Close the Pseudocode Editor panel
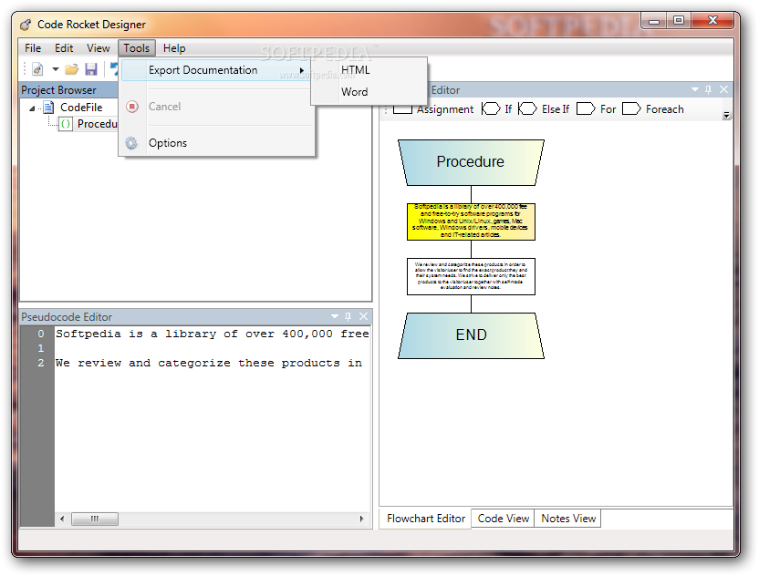Viewport: 759px width, 576px height. [x=363, y=316]
